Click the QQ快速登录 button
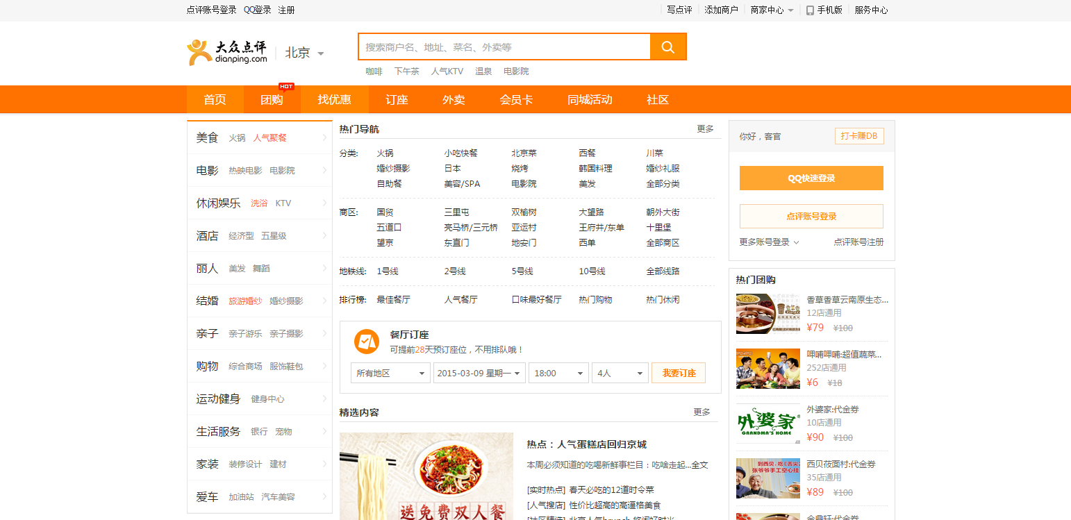 [x=811, y=178]
